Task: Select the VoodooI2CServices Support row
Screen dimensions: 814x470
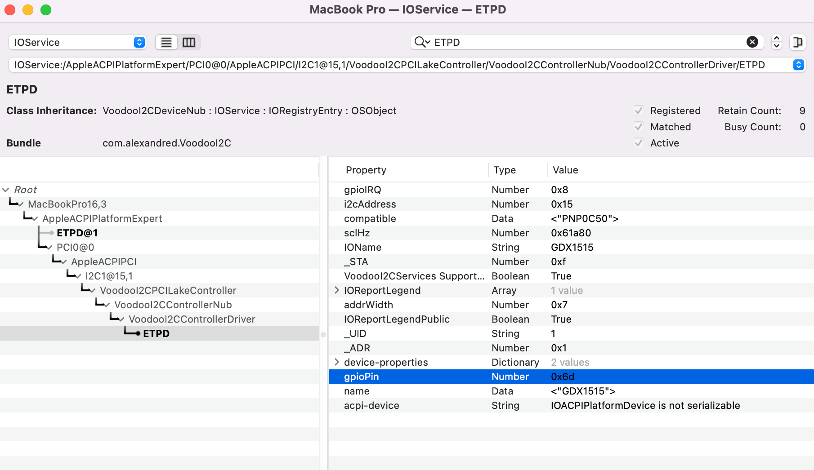Action: pyautogui.click(x=571, y=276)
